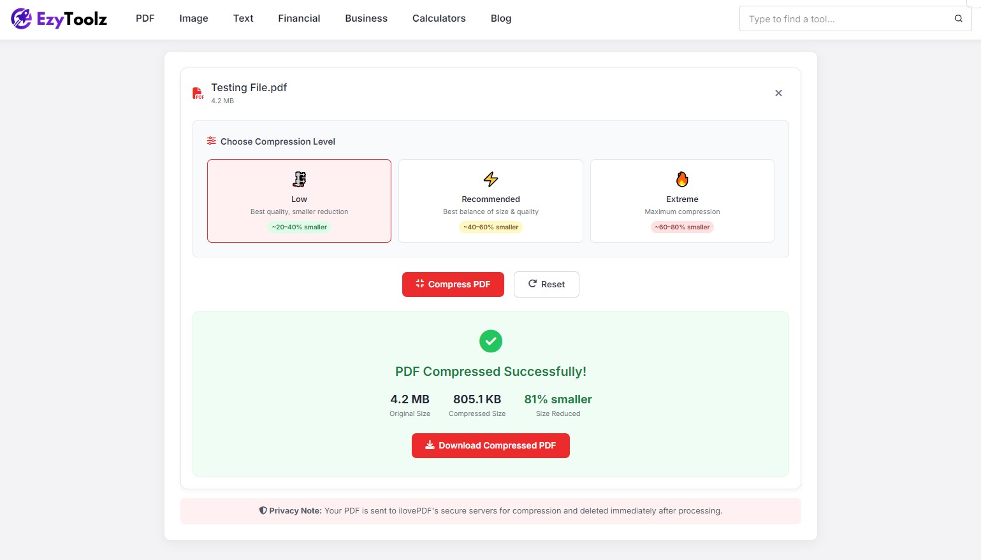Image resolution: width=981 pixels, height=560 pixels.
Task: Select the Recommended compression level
Action: tap(490, 201)
